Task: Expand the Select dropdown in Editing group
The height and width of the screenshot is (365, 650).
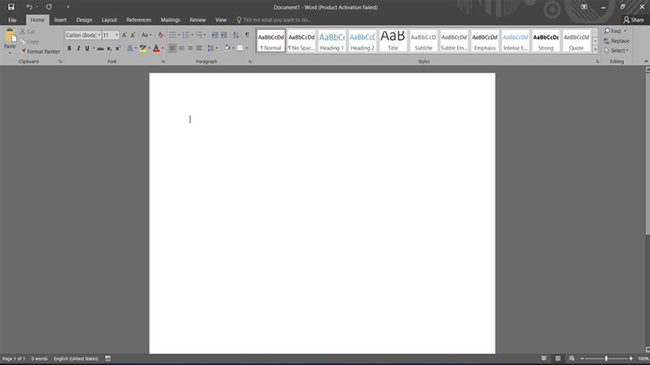Action: 617,50
